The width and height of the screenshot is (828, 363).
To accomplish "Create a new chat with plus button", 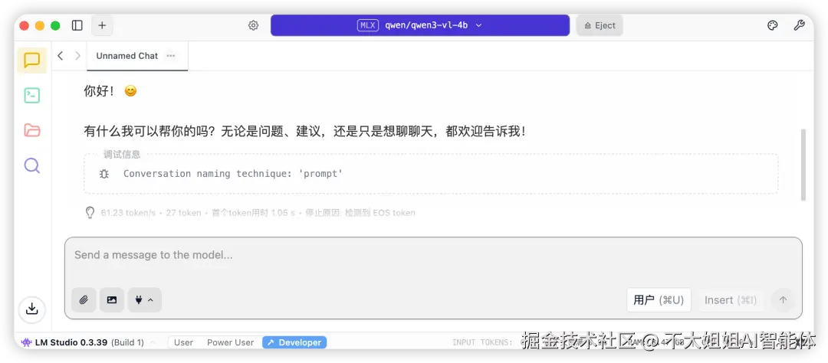I will (x=102, y=25).
